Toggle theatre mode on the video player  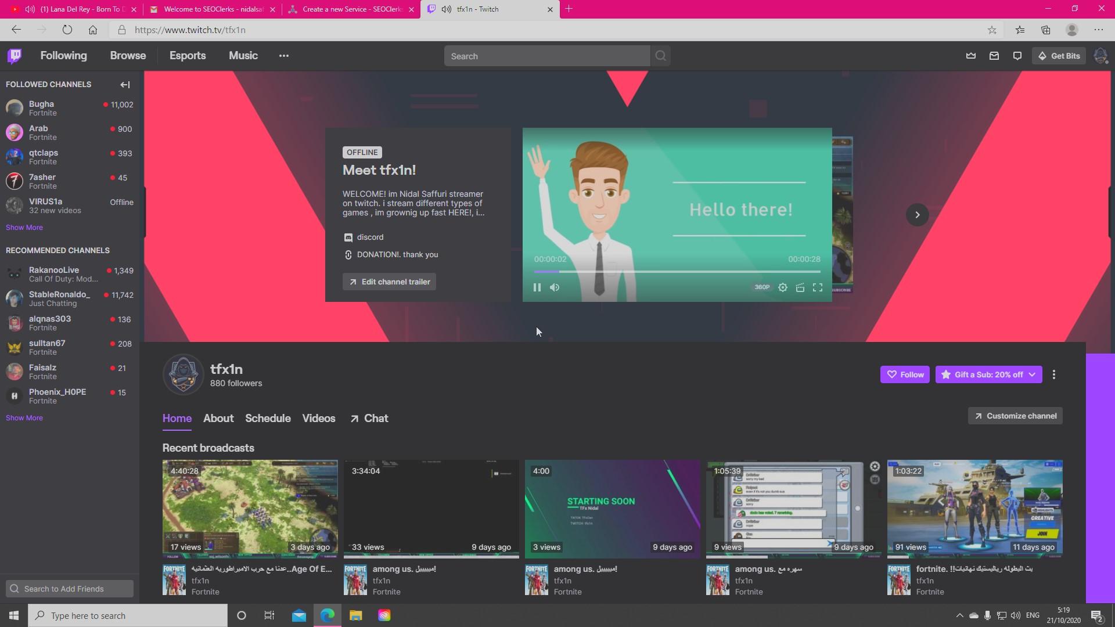coord(800,287)
